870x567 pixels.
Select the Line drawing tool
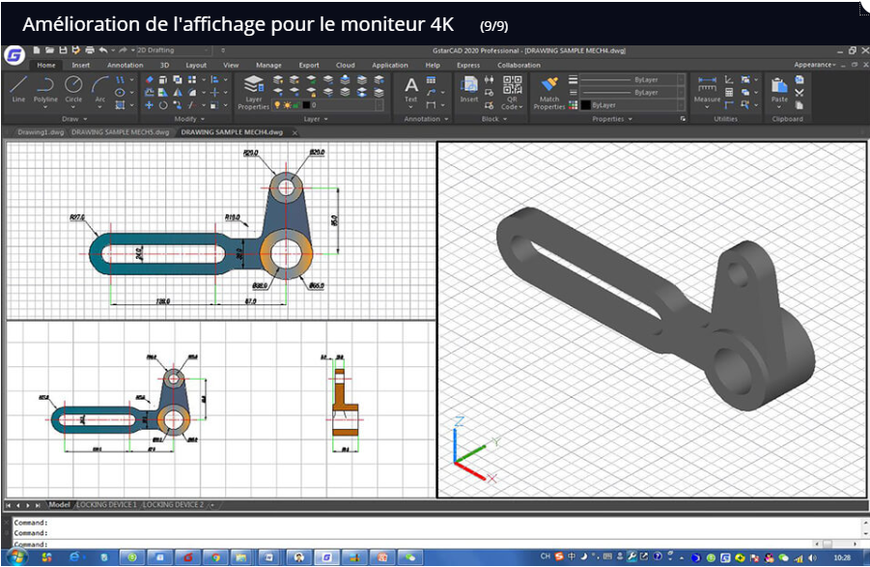point(18,88)
